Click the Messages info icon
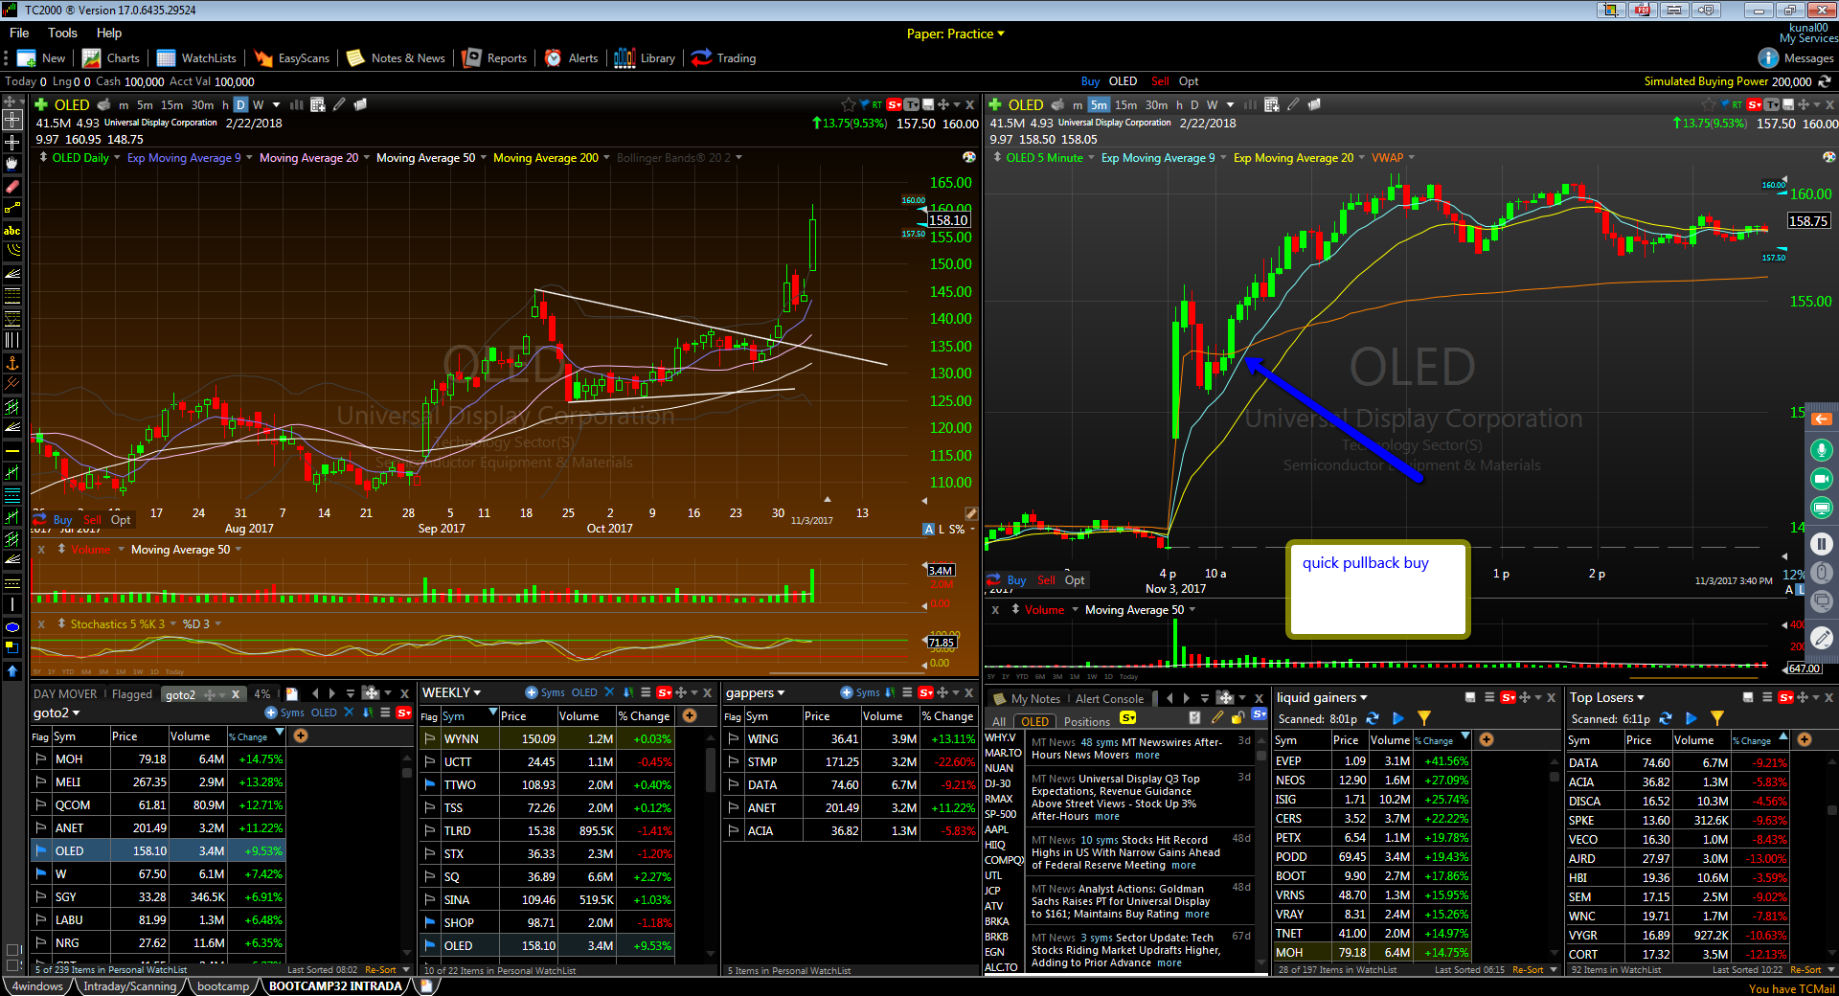The width and height of the screenshot is (1839, 996). click(1768, 58)
